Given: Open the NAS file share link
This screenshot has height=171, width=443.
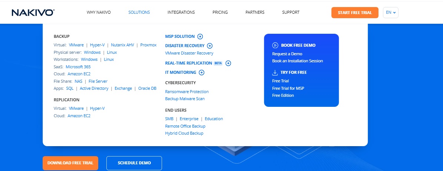Looking at the screenshot, I should pyautogui.click(x=79, y=81).
